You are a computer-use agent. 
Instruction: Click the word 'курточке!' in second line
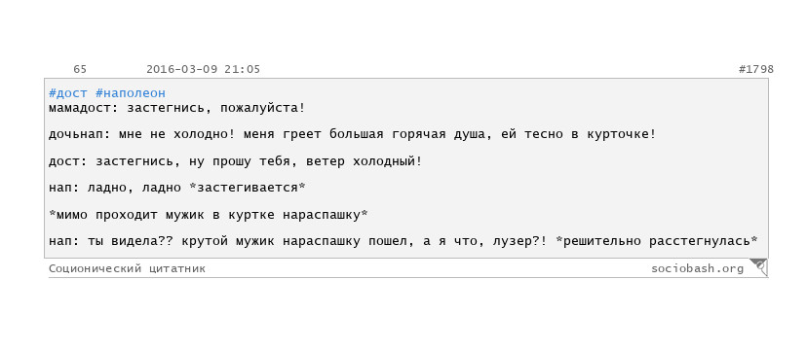point(622,135)
